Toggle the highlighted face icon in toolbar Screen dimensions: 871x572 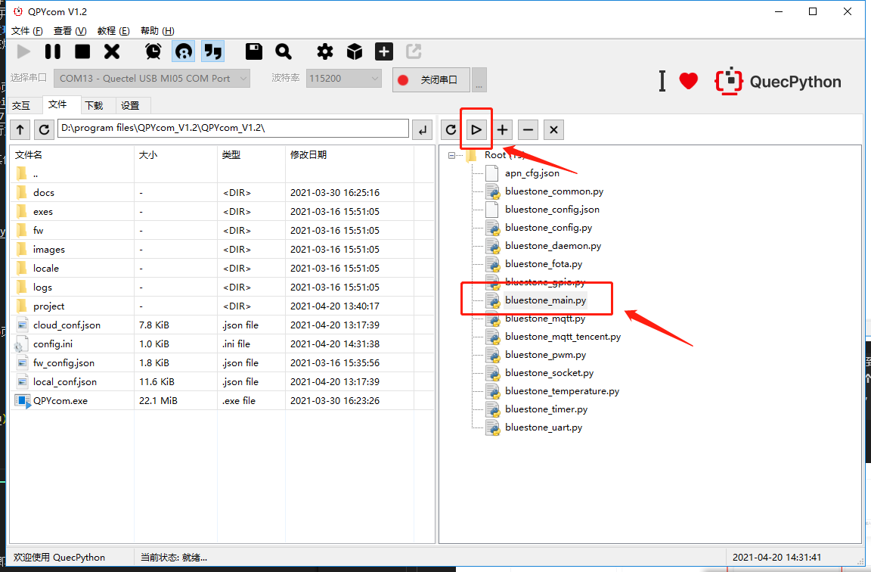pyautogui.click(x=184, y=51)
